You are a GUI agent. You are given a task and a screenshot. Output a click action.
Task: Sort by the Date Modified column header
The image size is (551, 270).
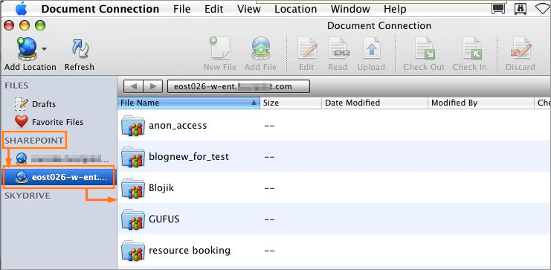tap(375, 103)
